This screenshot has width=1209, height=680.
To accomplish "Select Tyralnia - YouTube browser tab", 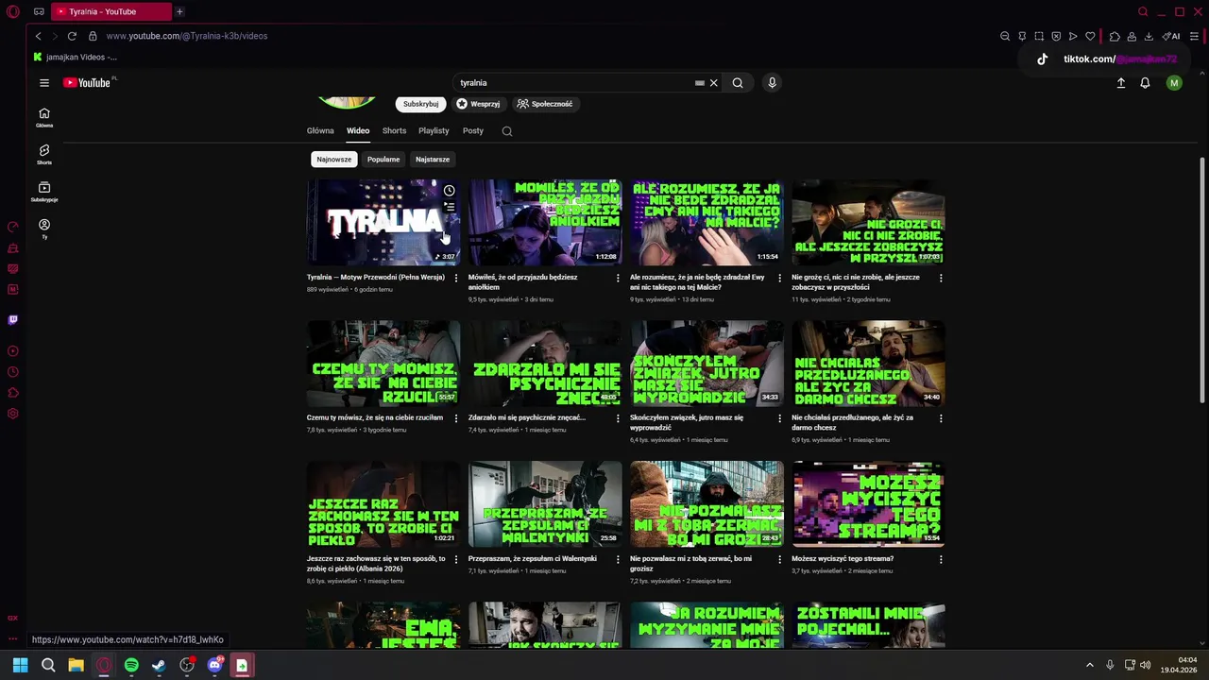I will [x=111, y=11].
